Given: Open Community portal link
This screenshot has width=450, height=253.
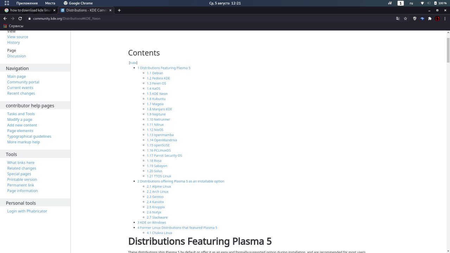Looking at the screenshot, I should [23, 82].
